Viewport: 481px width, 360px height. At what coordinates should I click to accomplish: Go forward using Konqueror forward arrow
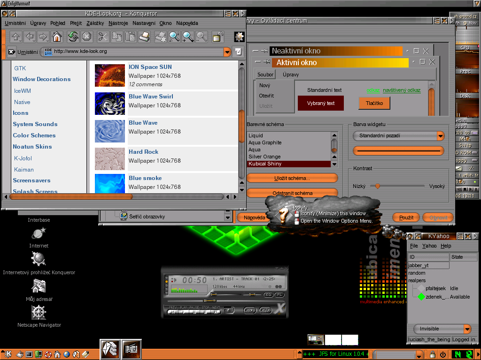pos(43,37)
